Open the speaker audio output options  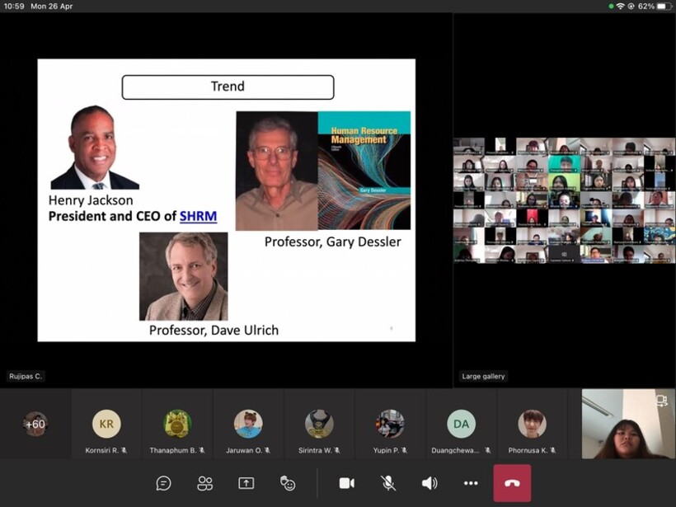point(430,483)
